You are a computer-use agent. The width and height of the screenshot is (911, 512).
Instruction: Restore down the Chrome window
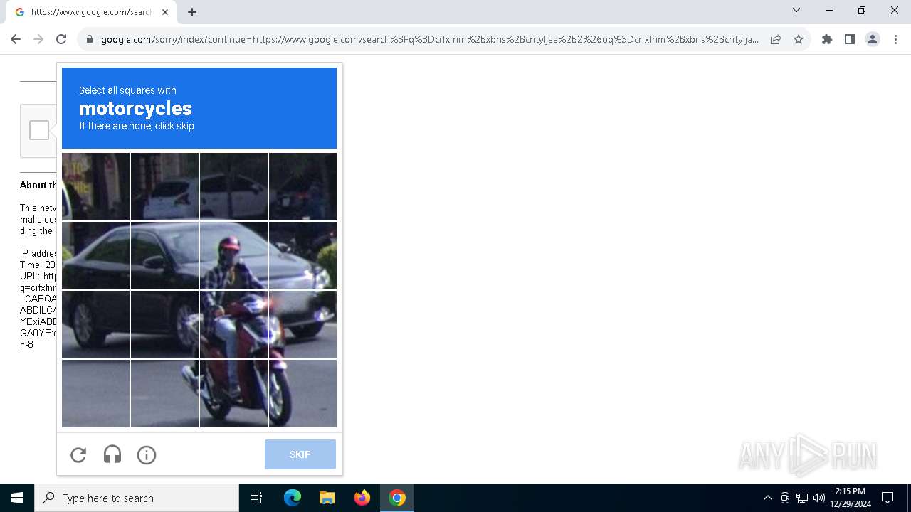pos(862,10)
